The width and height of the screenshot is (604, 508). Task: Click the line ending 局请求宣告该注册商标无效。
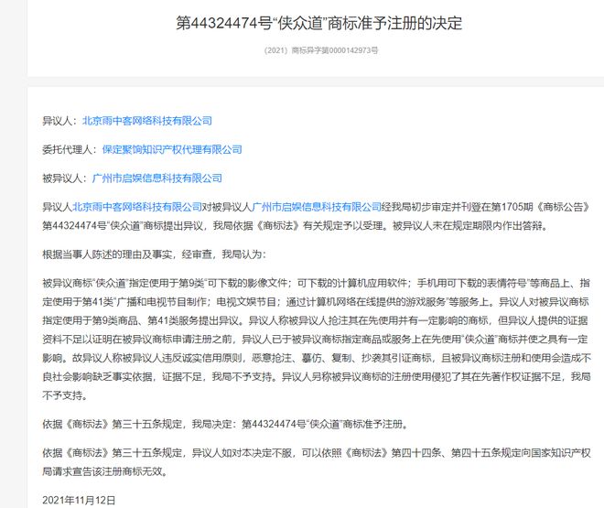tap(105, 471)
